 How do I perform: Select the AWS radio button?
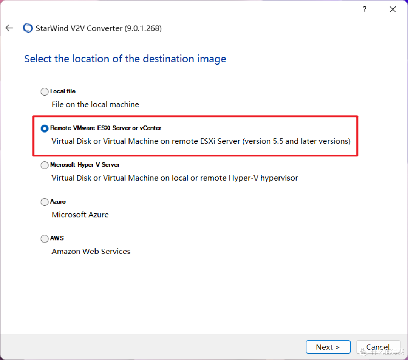click(x=45, y=239)
